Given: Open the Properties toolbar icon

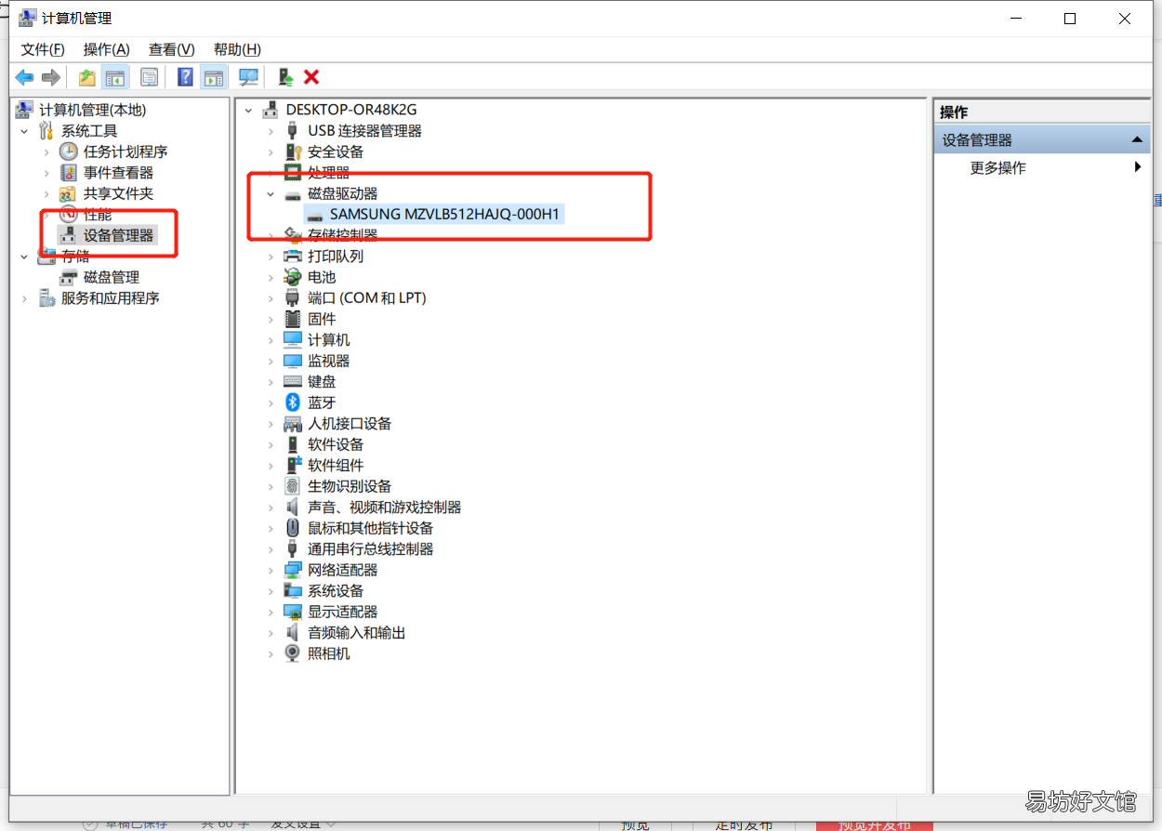Looking at the screenshot, I should [x=150, y=77].
